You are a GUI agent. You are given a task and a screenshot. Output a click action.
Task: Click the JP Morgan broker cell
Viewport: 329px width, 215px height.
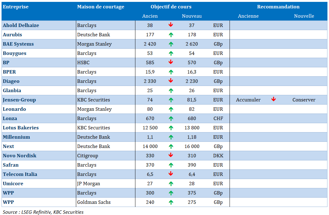pyautogui.click(x=89, y=184)
